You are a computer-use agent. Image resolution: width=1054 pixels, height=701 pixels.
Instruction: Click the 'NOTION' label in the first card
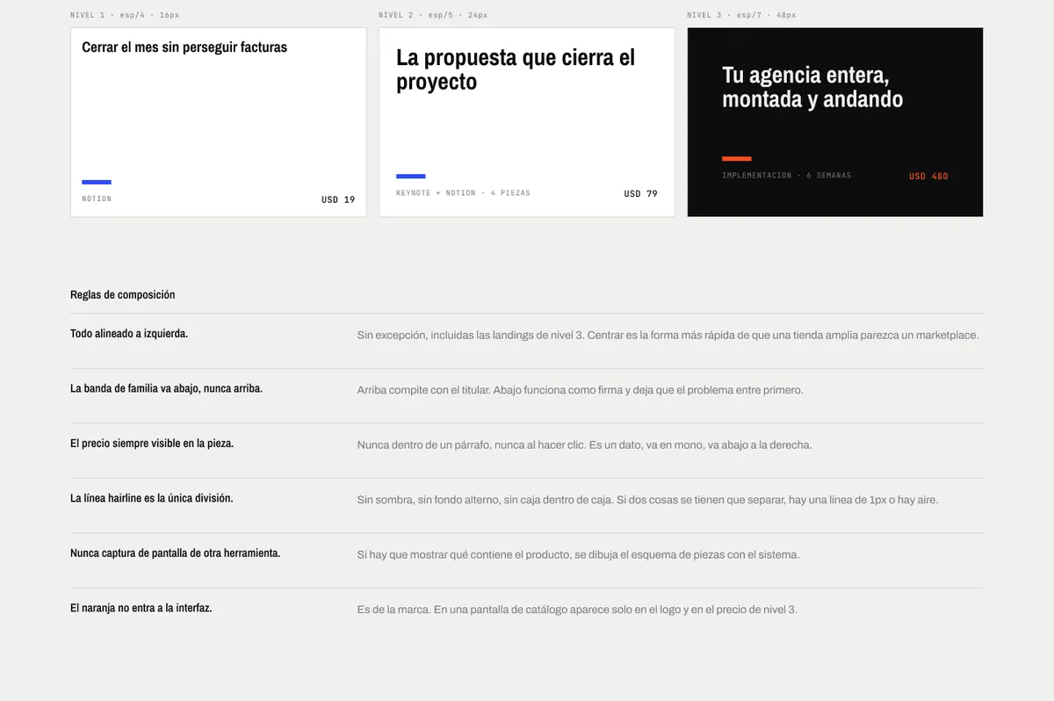coord(97,199)
